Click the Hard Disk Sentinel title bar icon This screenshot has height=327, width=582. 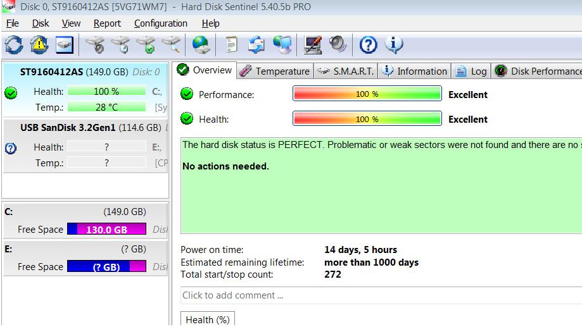[8, 6]
